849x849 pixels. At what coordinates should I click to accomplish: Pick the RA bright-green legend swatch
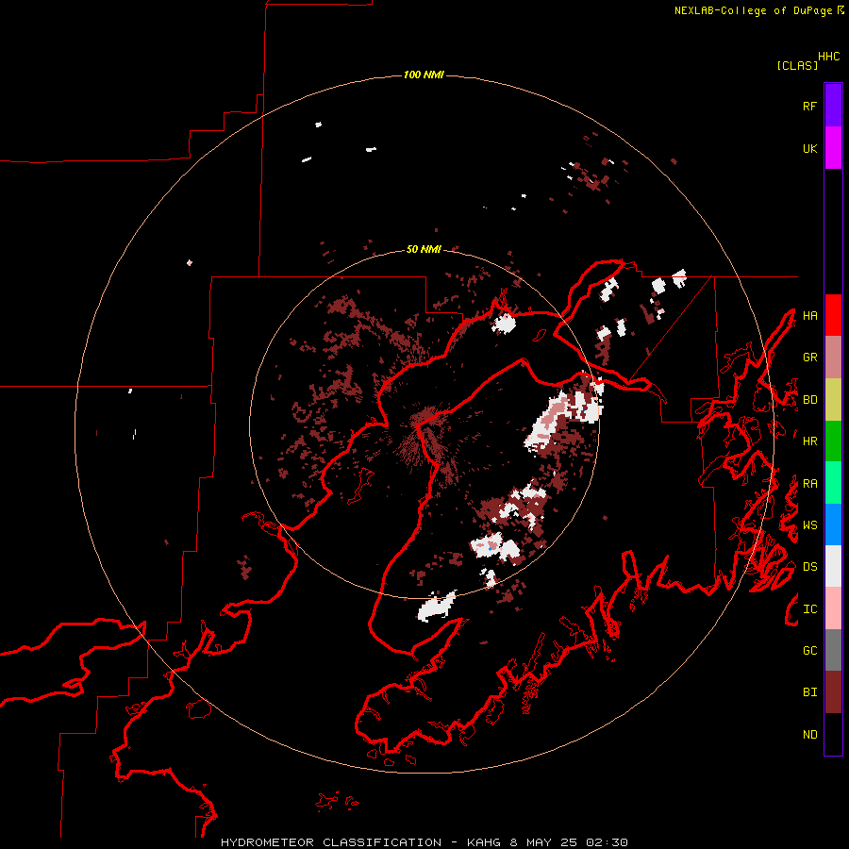pos(833,483)
